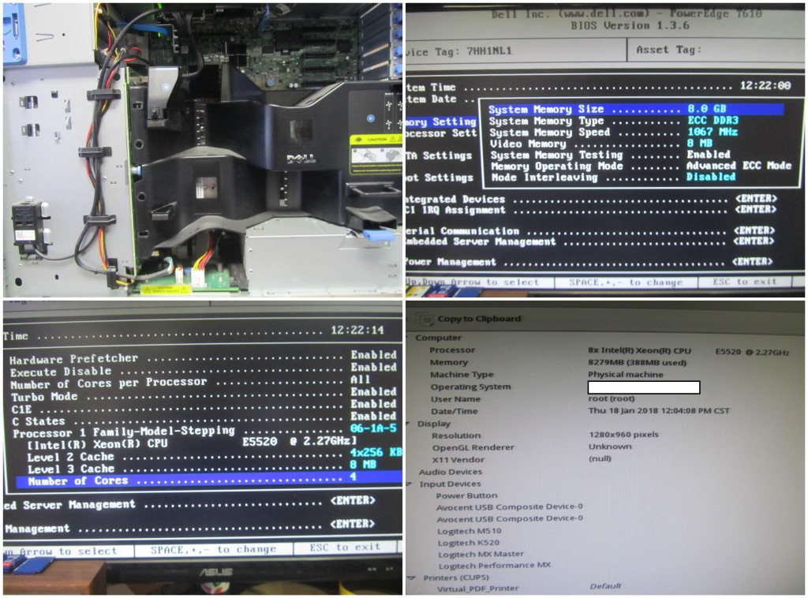The width and height of the screenshot is (808, 598).
Task: Select the System Memory Speed row
Action: [614, 133]
